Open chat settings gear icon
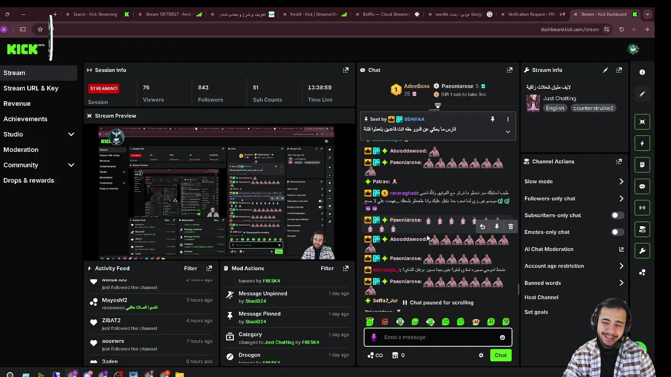 pos(481,356)
